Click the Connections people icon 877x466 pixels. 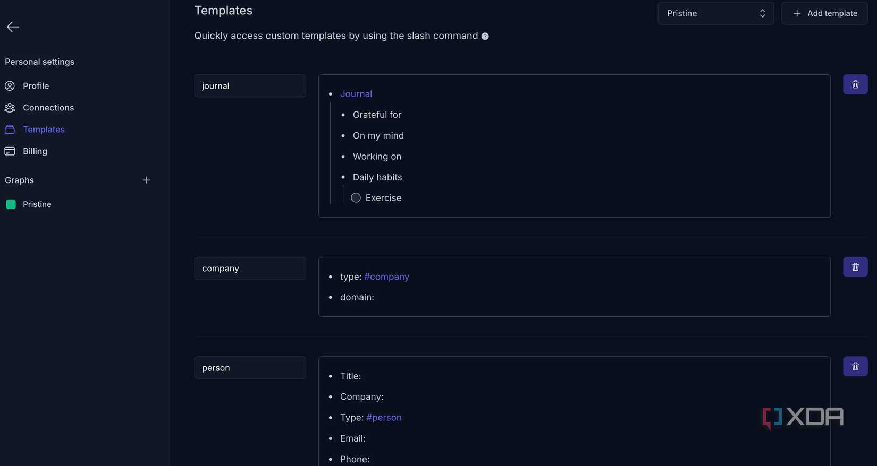click(10, 107)
